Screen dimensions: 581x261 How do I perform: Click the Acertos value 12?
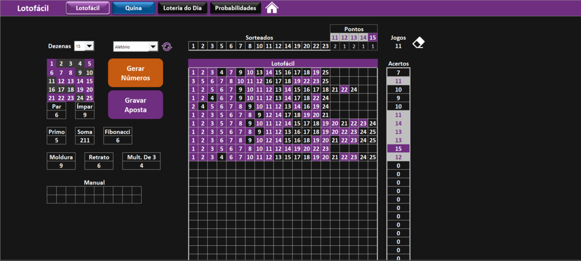[x=398, y=157]
